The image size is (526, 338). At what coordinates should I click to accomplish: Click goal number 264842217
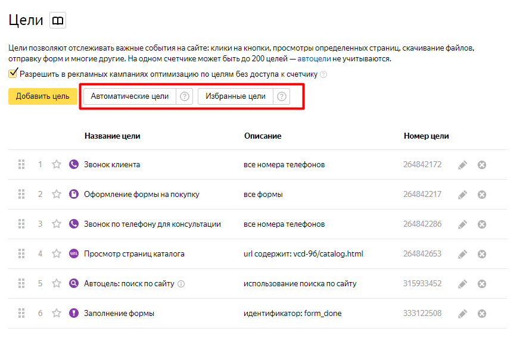pyautogui.click(x=422, y=195)
